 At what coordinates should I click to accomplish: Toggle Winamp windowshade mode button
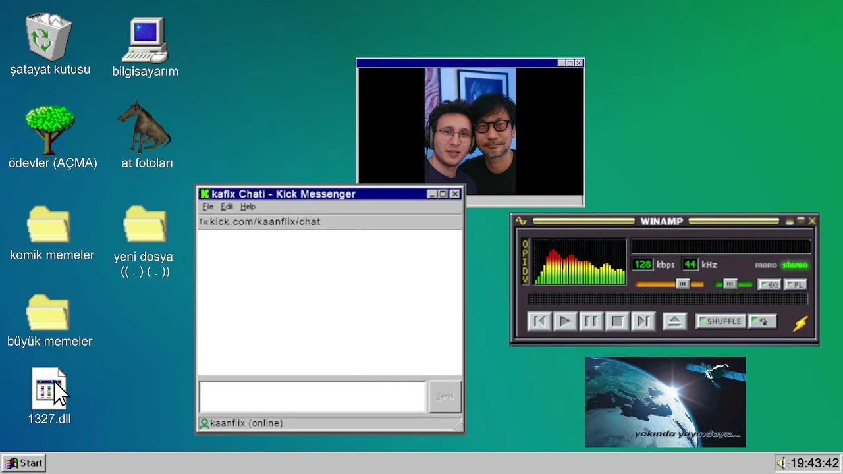click(x=801, y=221)
